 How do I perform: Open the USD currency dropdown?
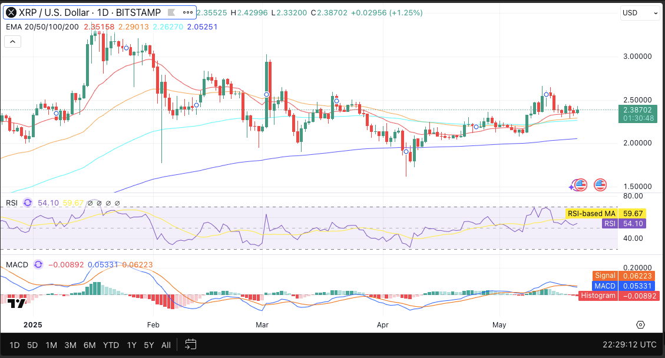[640, 13]
